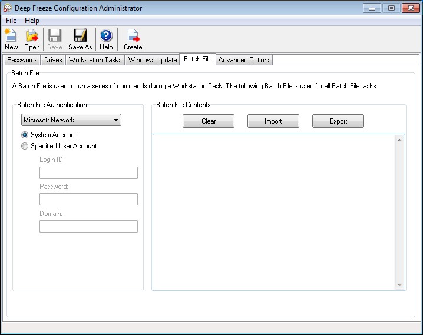Select the System Account radio button

[x=25, y=135]
